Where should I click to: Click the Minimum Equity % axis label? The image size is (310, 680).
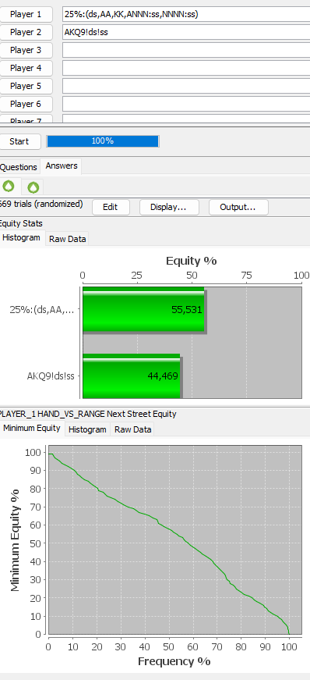(16, 540)
